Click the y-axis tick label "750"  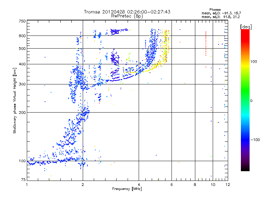click(x=22, y=21)
